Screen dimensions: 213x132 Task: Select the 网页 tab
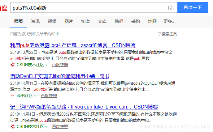(19, 21)
